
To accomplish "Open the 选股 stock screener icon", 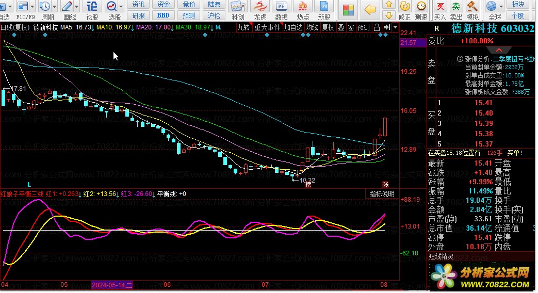I will (112, 6).
